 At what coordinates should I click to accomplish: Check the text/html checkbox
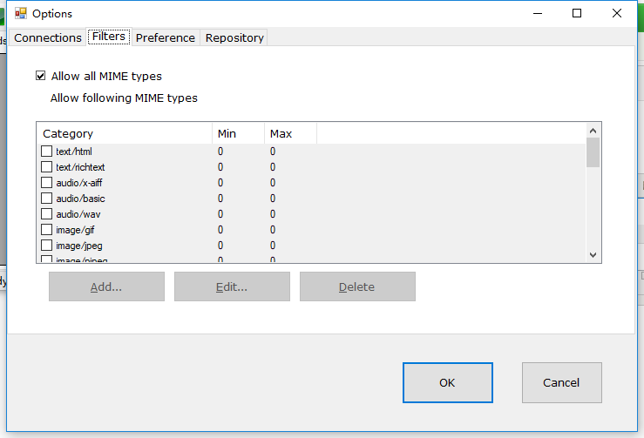(46, 151)
